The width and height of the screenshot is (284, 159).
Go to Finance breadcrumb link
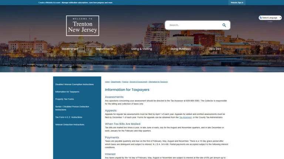tap(125, 82)
